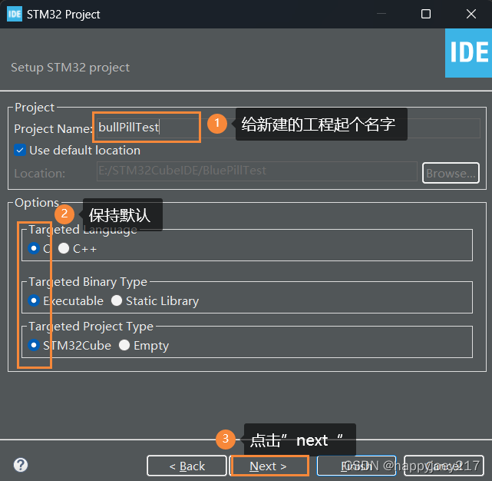Select Empty project type
The image size is (492, 481).
click(124, 345)
